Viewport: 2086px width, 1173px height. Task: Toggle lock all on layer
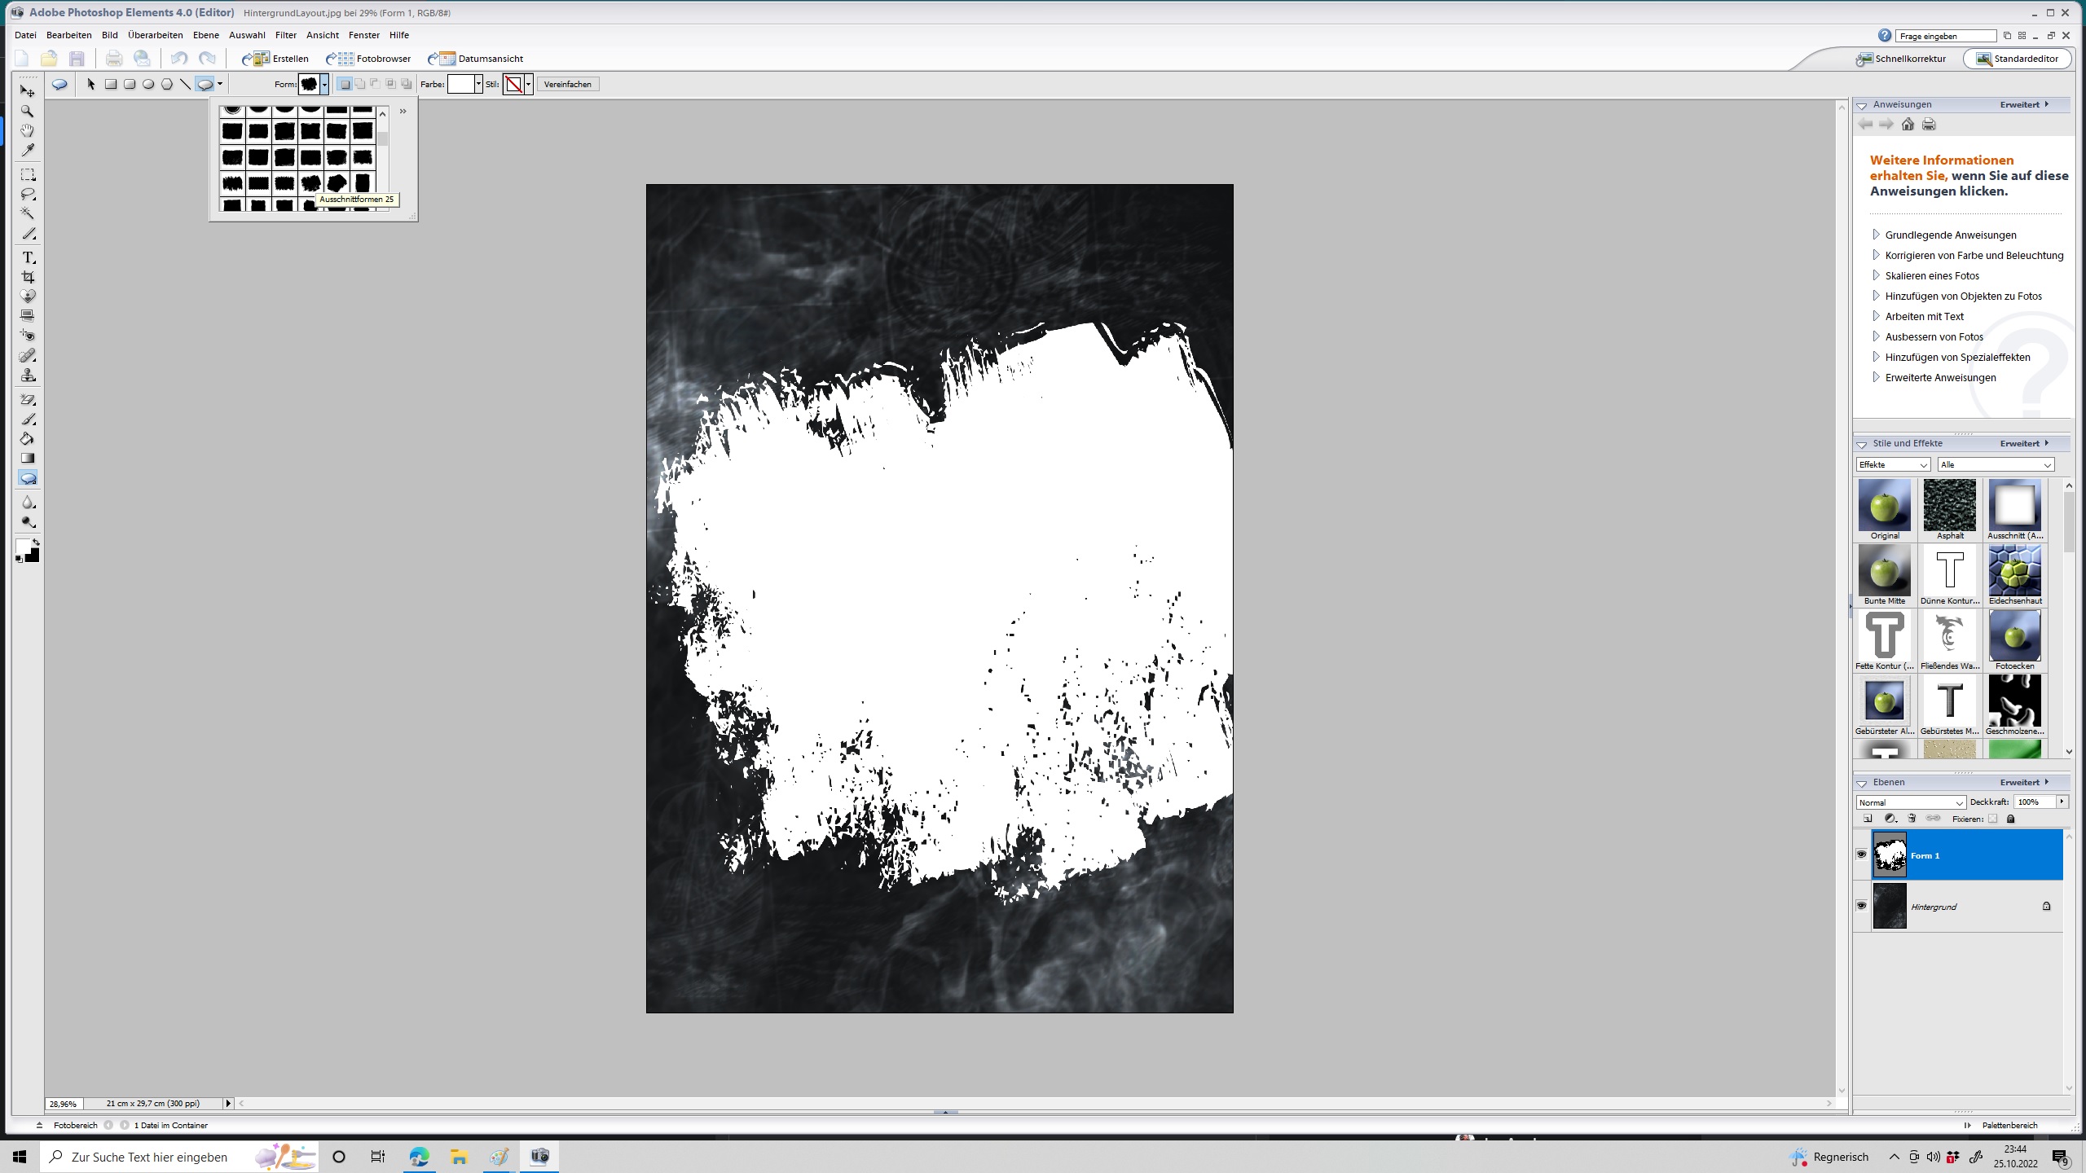click(x=2010, y=819)
